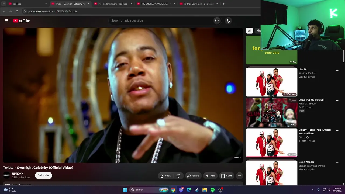345x194 pixels.
Task: Click the Twista video player to pause
Action: tap(123, 95)
